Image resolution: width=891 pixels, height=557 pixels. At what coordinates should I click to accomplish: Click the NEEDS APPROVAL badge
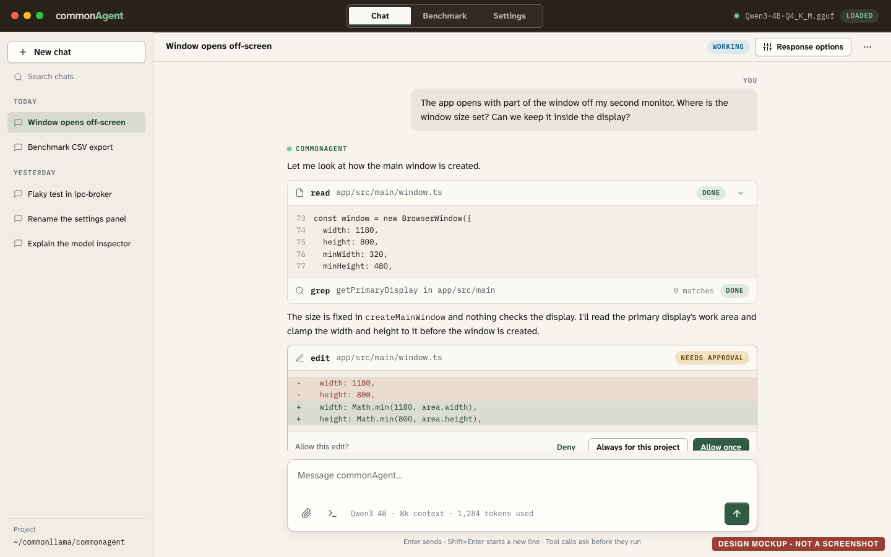712,358
